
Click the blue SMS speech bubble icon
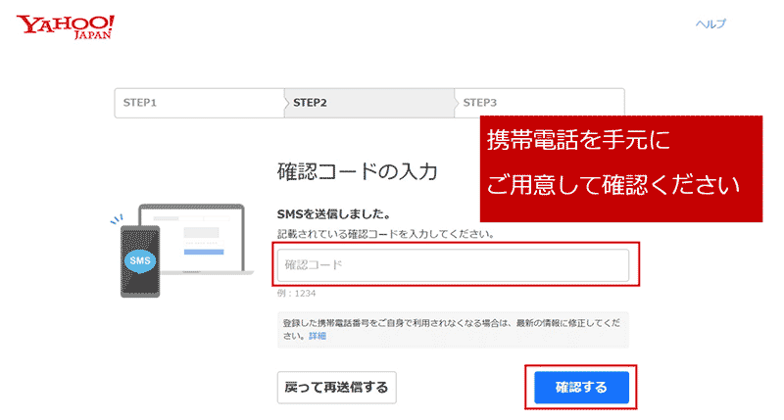point(140,261)
